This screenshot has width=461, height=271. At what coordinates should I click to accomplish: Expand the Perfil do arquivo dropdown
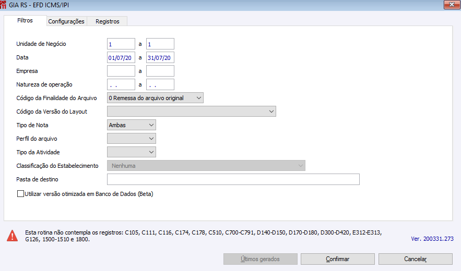click(x=132, y=138)
